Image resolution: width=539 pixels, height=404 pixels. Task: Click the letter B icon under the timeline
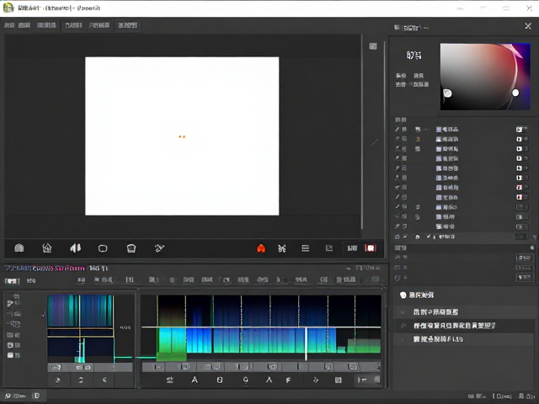pyautogui.click(x=220, y=380)
